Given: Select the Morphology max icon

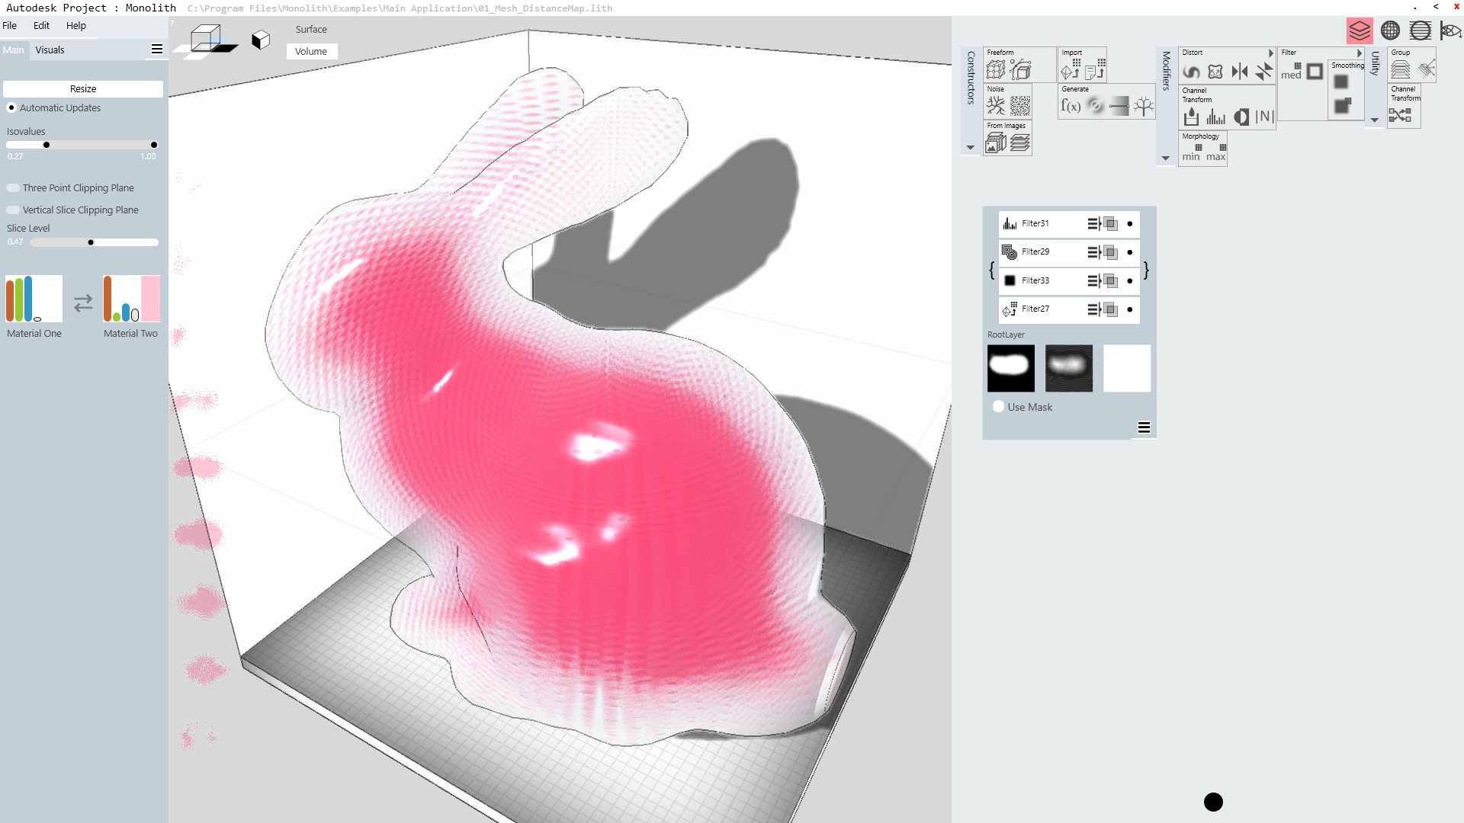Looking at the screenshot, I should click(x=1216, y=152).
